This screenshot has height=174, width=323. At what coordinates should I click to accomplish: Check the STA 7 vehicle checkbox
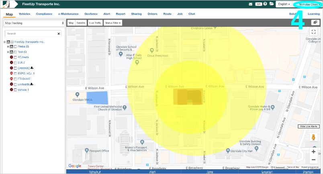click(15, 62)
